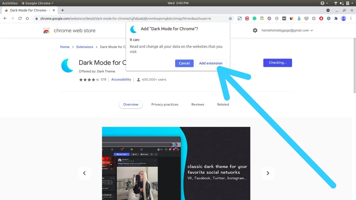Screen dimensions: 356x200
Task: Open the Accessibility category link
Action: 121,79
